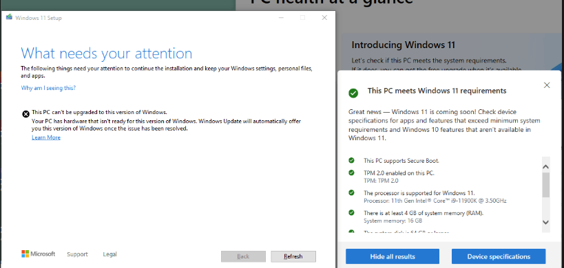Click the system memory green check icon
Image resolution: width=564 pixels, height=268 pixels.
click(x=351, y=212)
